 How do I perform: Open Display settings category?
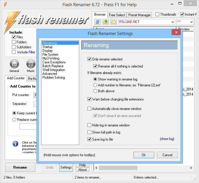[x=47, y=51]
